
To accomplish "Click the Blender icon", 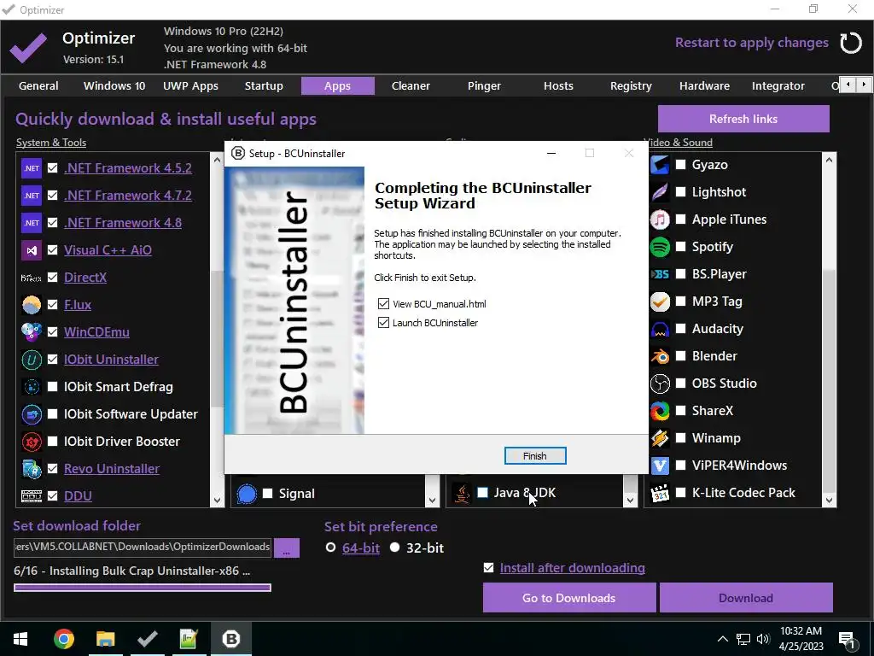I will coord(660,356).
